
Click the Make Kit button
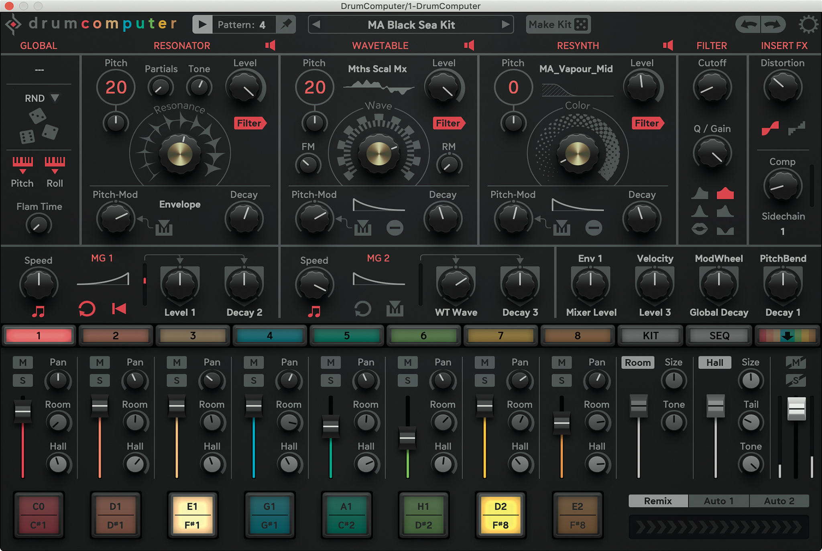point(558,25)
